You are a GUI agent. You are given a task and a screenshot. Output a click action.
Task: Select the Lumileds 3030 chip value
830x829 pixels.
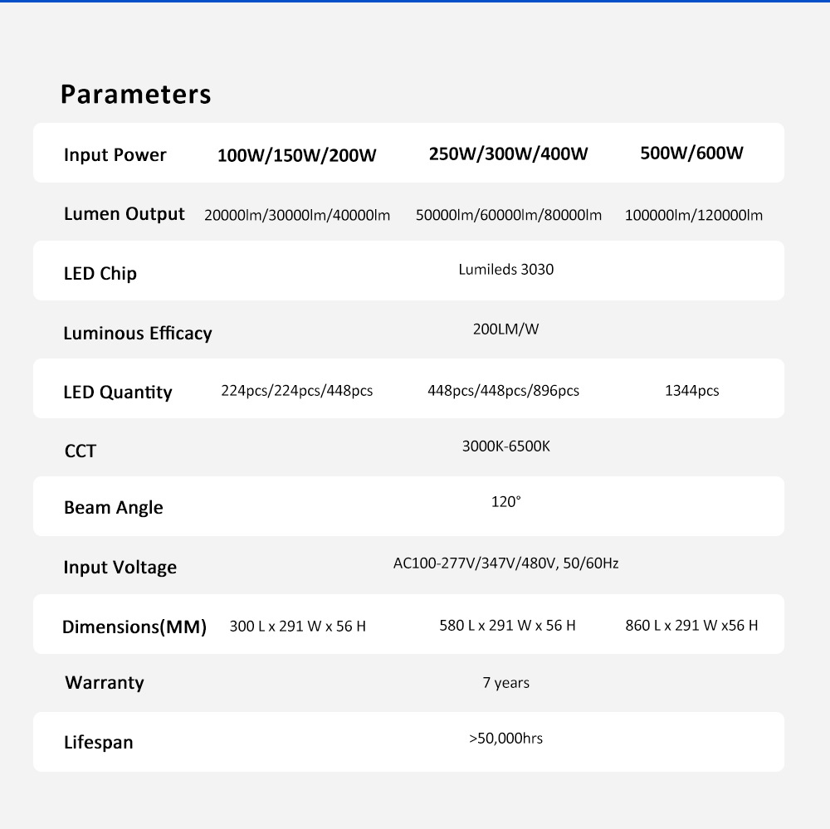(505, 270)
